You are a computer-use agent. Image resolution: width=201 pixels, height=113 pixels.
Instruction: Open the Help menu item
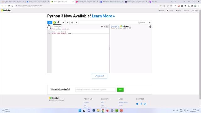(x=178, y=10)
